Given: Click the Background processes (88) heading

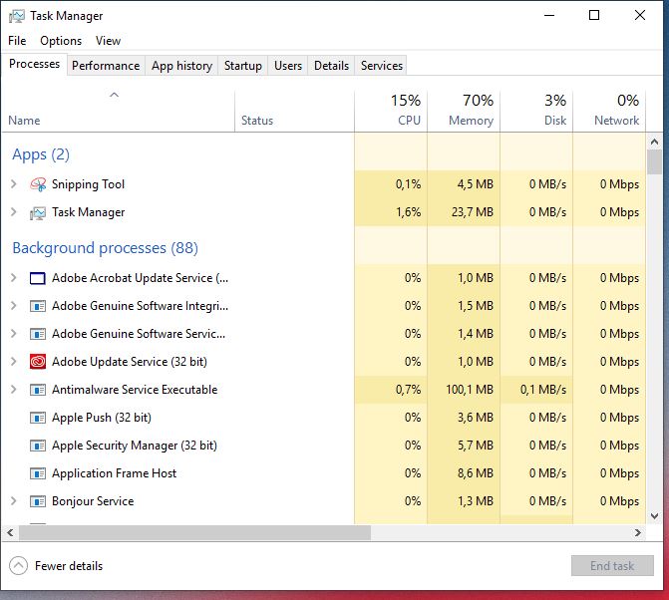Looking at the screenshot, I should coord(106,248).
